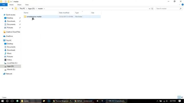The height and width of the screenshot is (103, 184).
Task: Open the recent locations dropdown arrow
Action: point(9,9)
